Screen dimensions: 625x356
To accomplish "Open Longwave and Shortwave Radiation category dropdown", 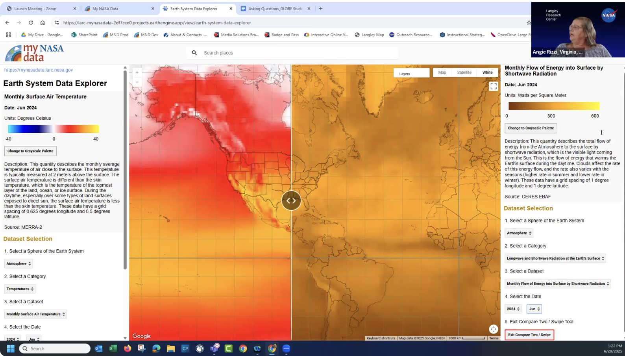I will (555, 258).
